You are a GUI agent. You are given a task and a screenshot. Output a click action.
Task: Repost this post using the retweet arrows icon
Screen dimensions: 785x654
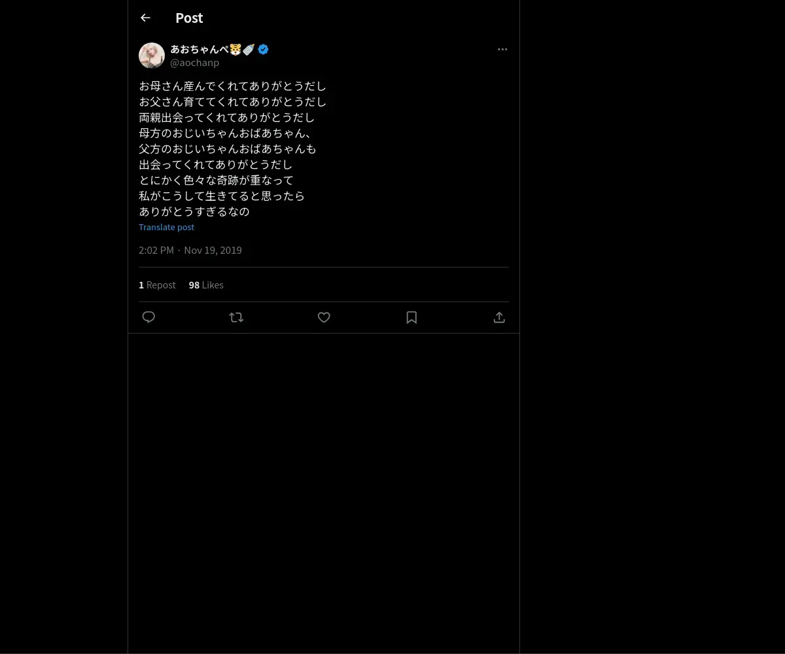236,317
